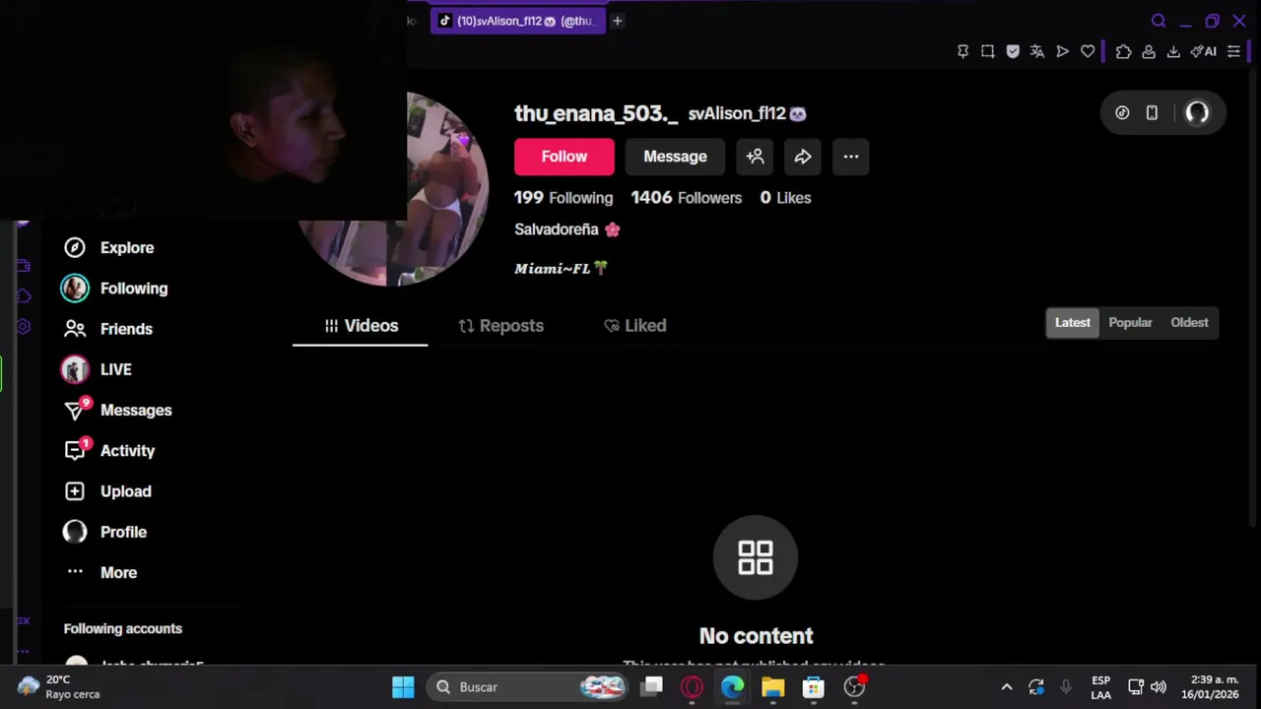The image size is (1261, 709).
Task: Click the heart bookmark icon
Action: 1088,52
